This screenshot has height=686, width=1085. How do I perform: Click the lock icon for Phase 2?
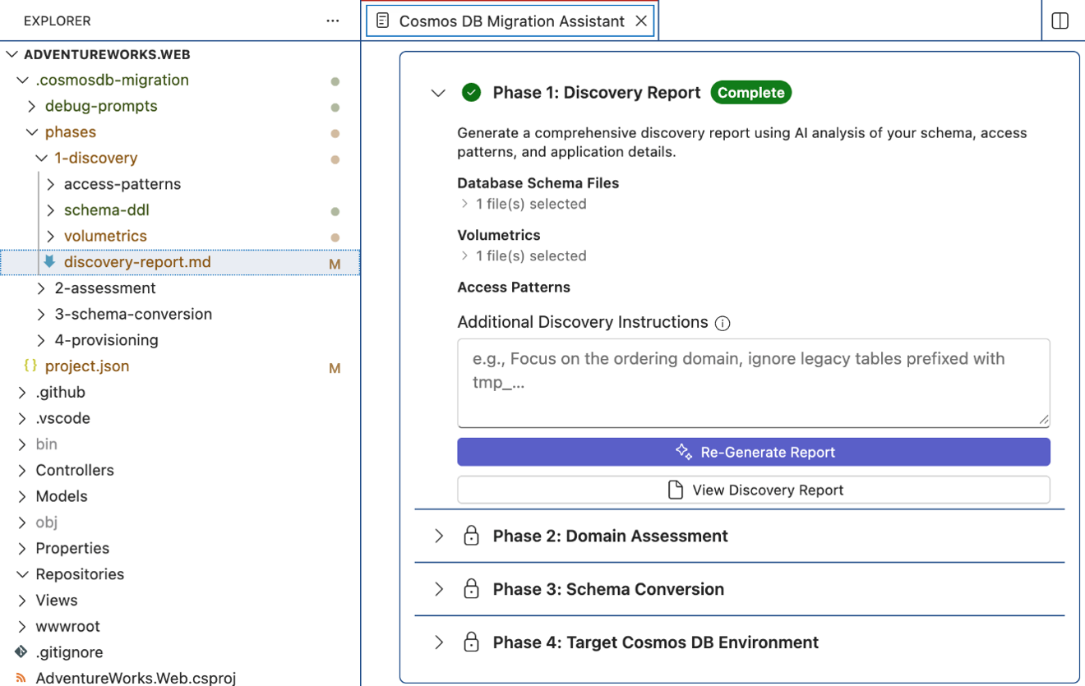tap(471, 536)
